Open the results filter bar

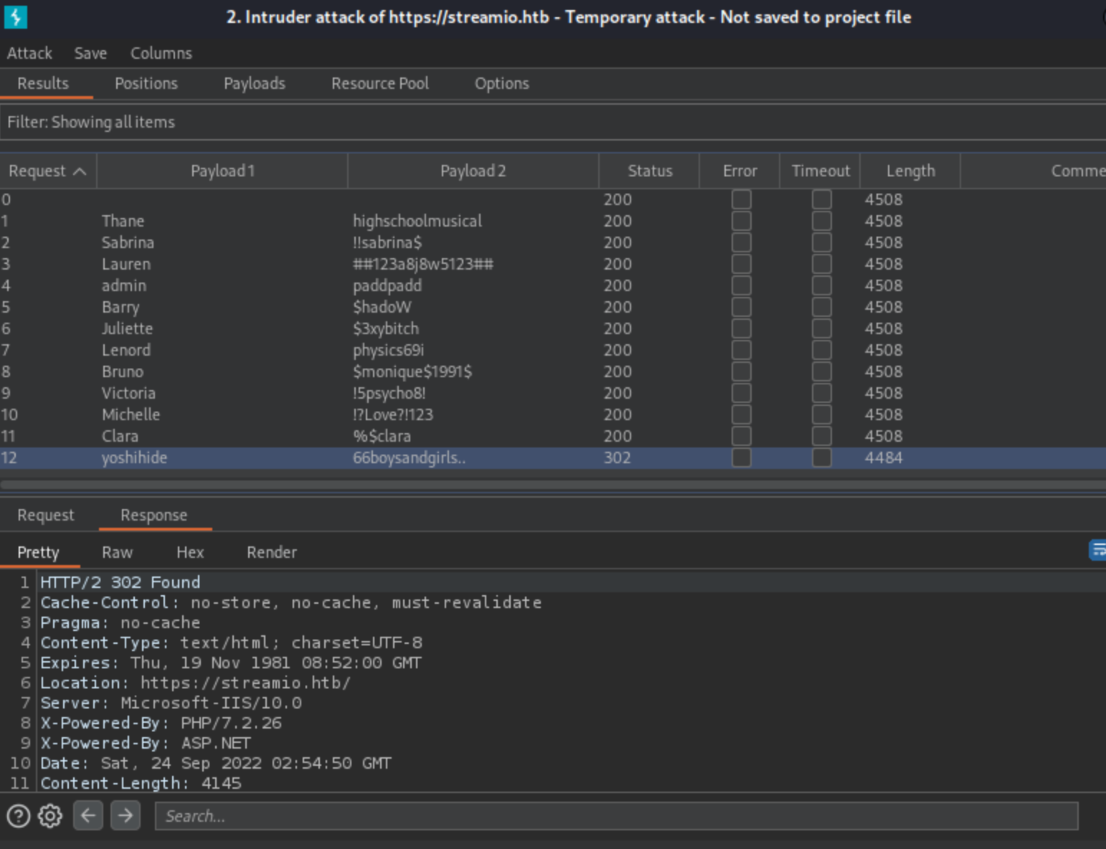coord(553,122)
